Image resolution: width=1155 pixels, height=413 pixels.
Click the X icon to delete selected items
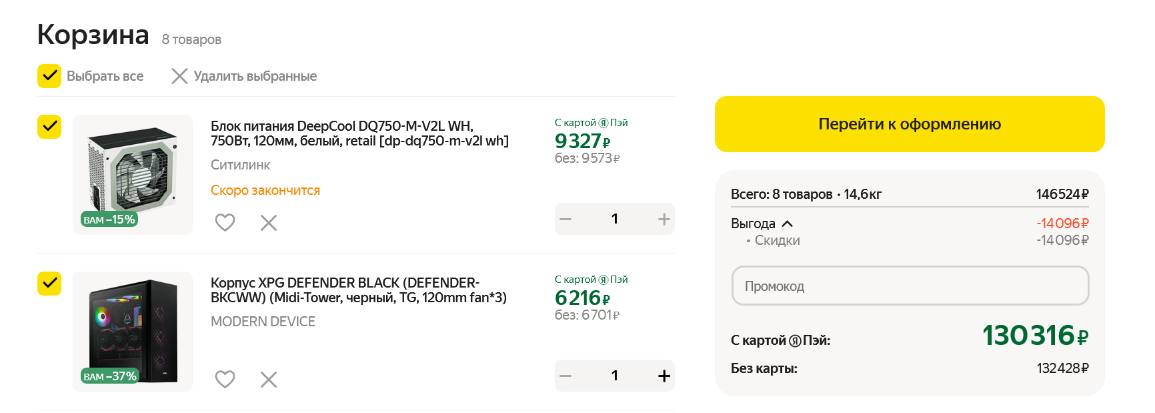[179, 76]
